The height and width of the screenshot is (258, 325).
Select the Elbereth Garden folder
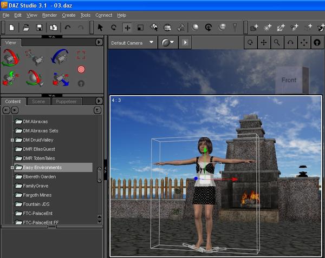click(35, 177)
